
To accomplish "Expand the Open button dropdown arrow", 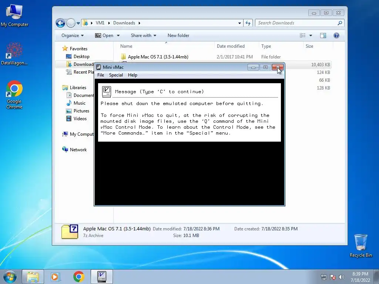I will point(118,35).
